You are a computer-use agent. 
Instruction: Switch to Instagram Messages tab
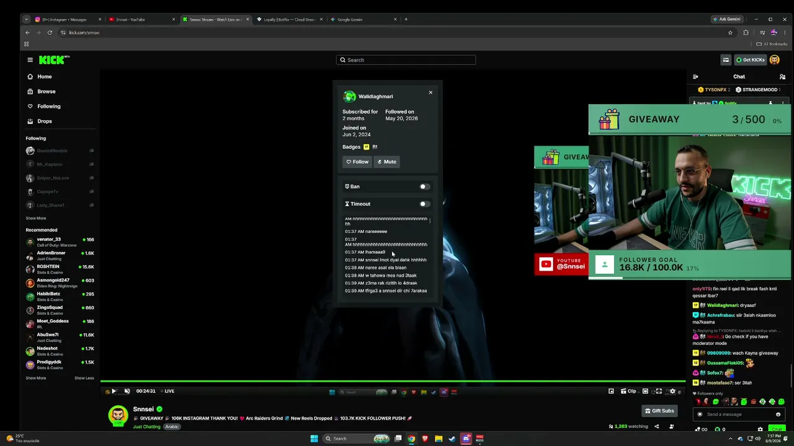67,19
